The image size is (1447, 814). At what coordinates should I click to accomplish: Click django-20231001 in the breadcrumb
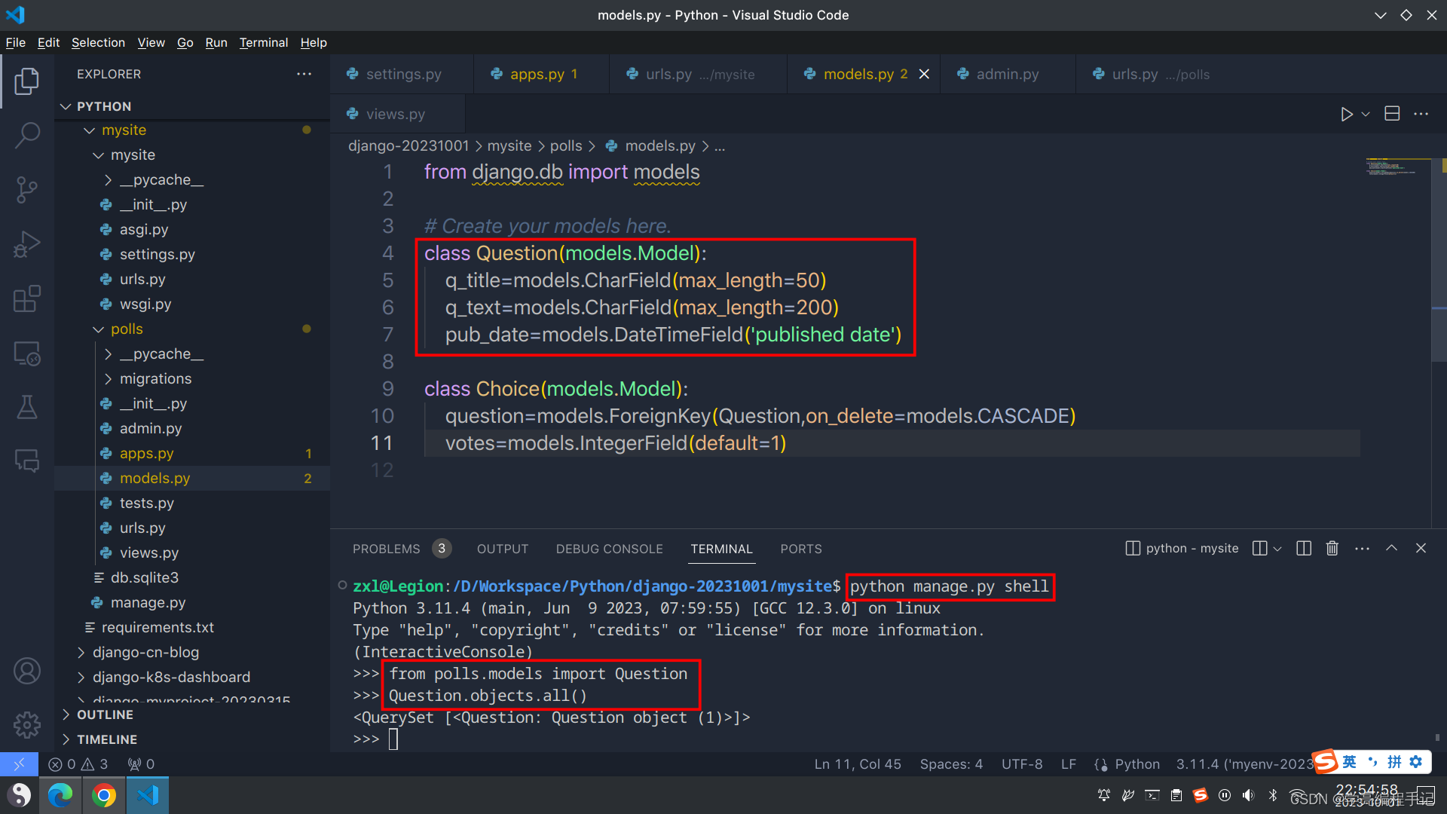[408, 146]
